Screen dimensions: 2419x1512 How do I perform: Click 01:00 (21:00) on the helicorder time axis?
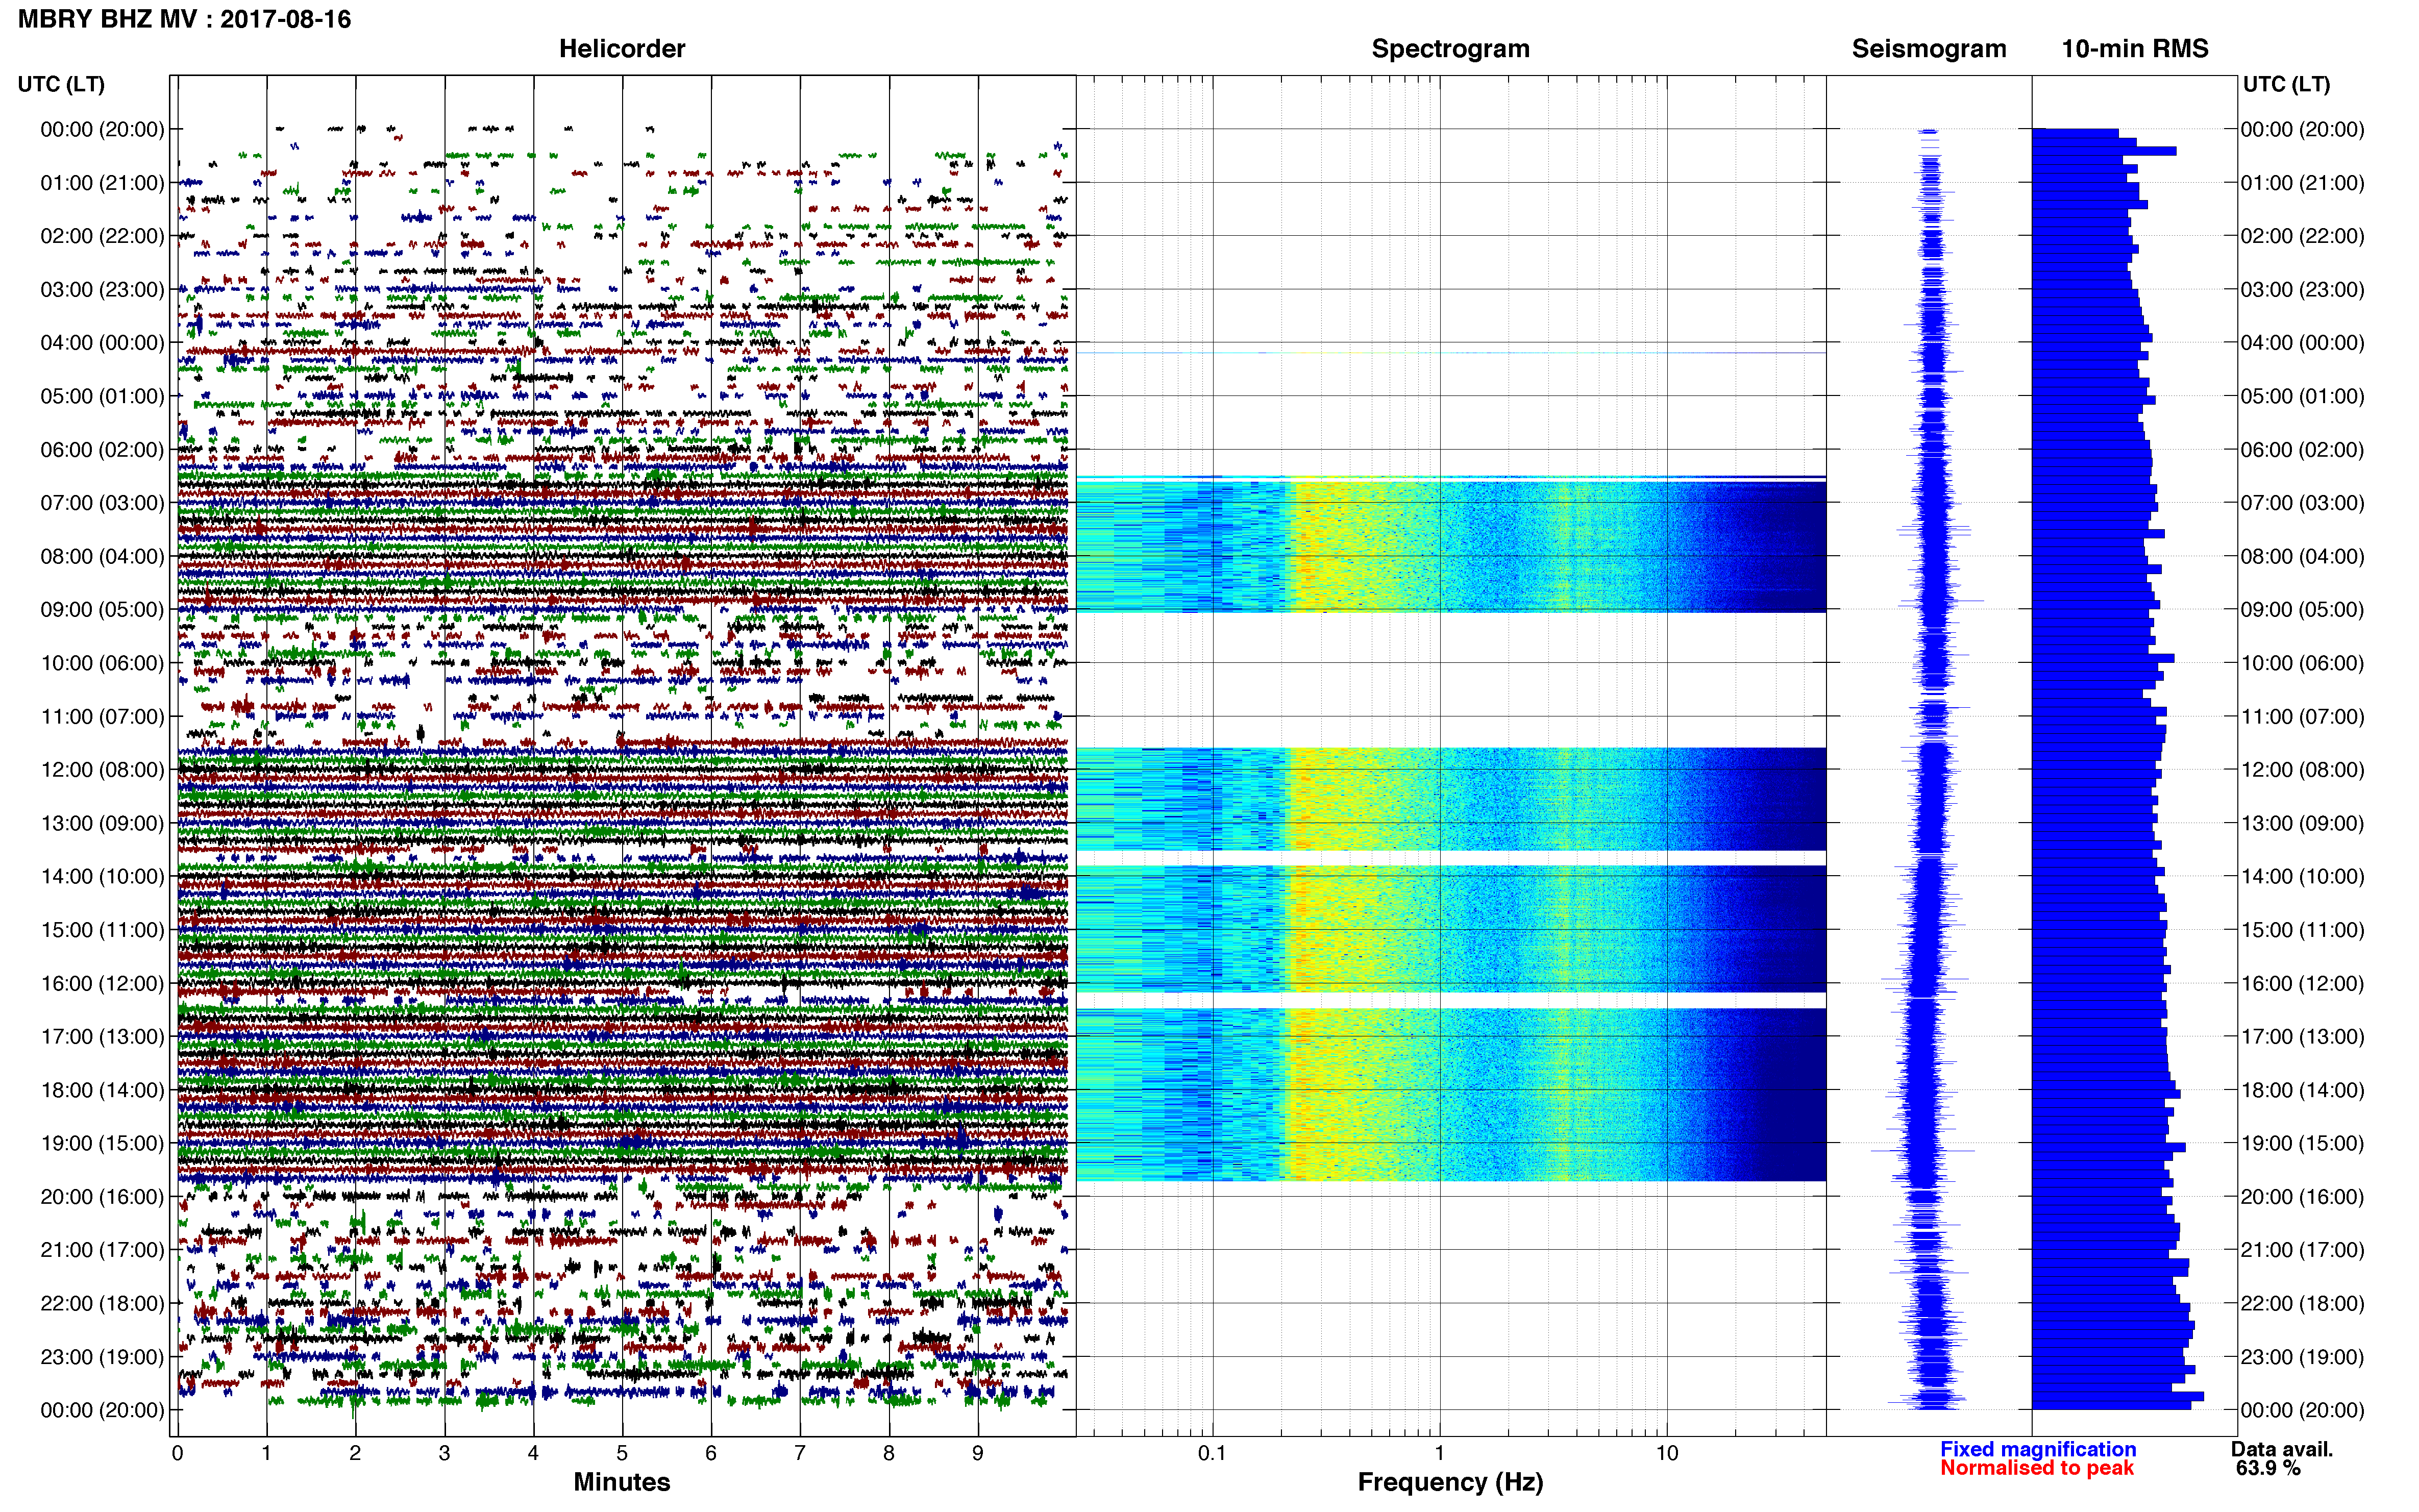pyautogui.click(x=102, y=183)
